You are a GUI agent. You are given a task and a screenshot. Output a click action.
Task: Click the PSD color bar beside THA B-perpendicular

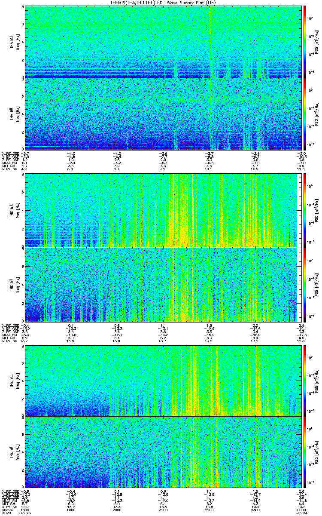click(x=305, y=42)
